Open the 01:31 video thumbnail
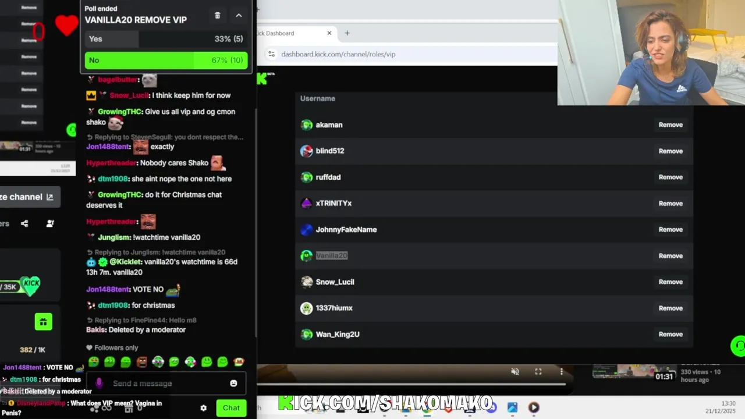Image resolution: width=745 pixels, height=419 pixels. (634, 371)
